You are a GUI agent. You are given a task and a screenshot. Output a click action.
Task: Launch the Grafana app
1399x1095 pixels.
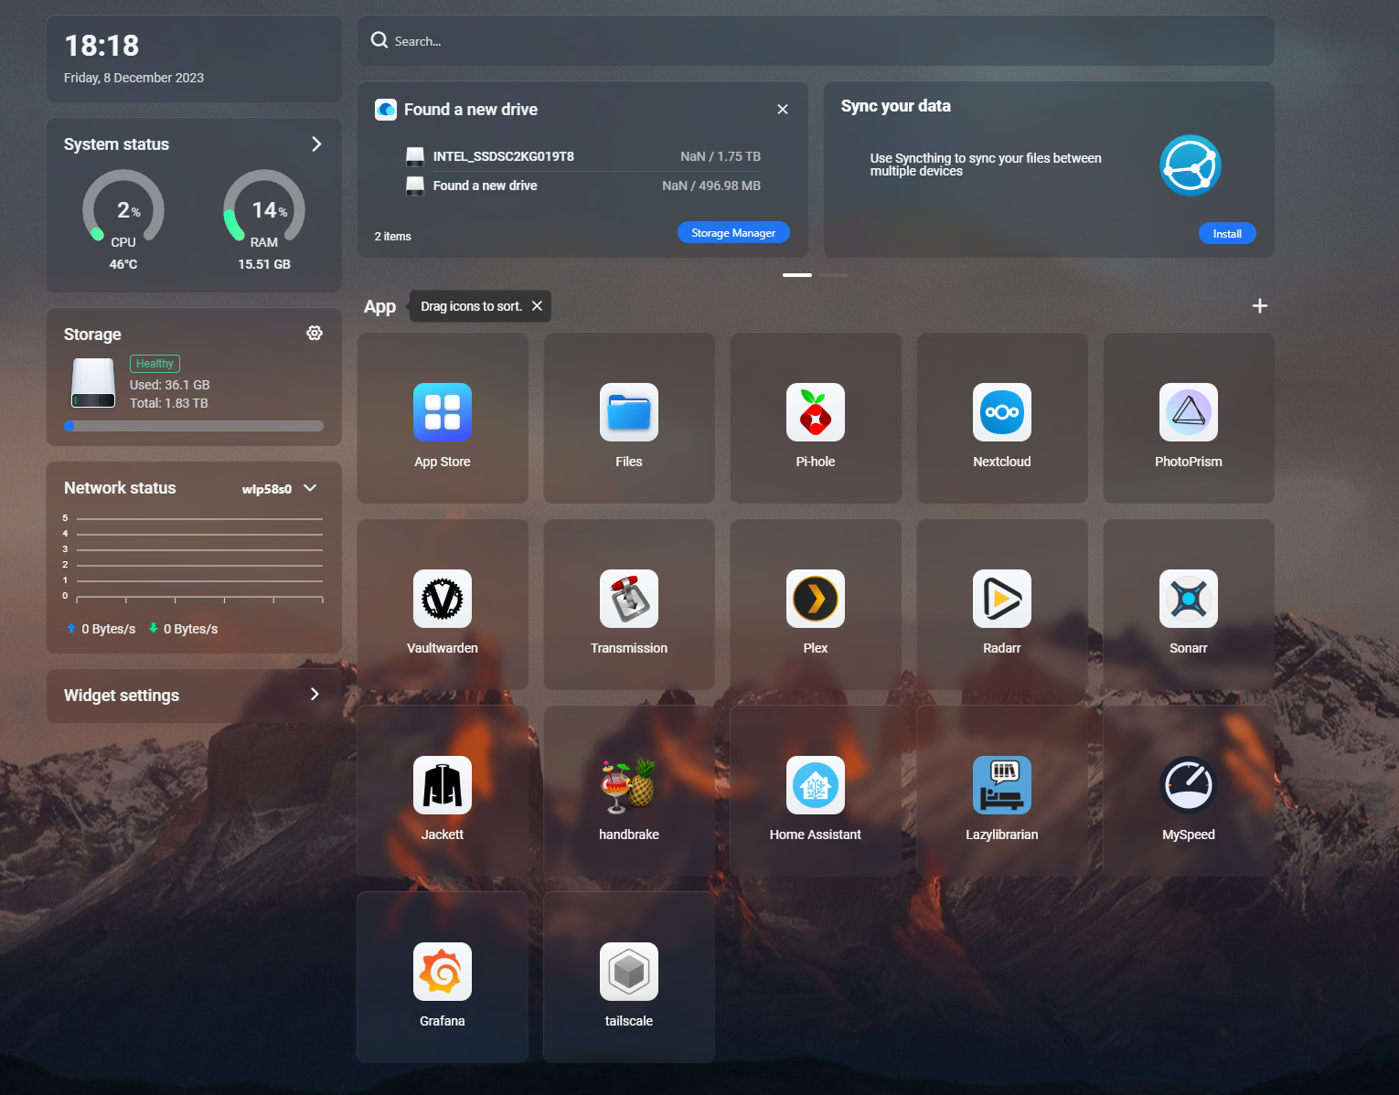pyautogui.click(x=443, y=972)
